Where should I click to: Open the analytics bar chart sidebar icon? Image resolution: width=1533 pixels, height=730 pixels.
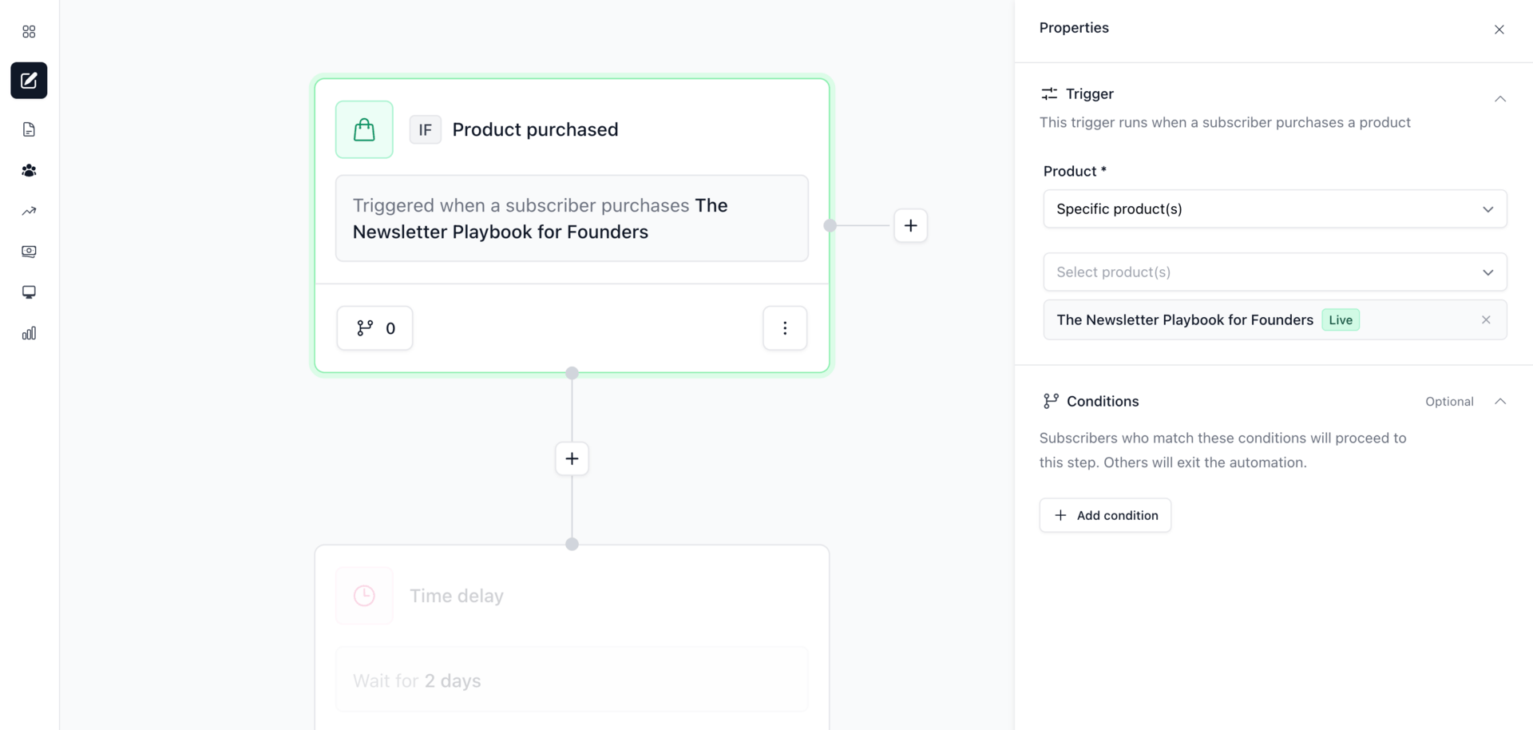click(x=29, y=333)
